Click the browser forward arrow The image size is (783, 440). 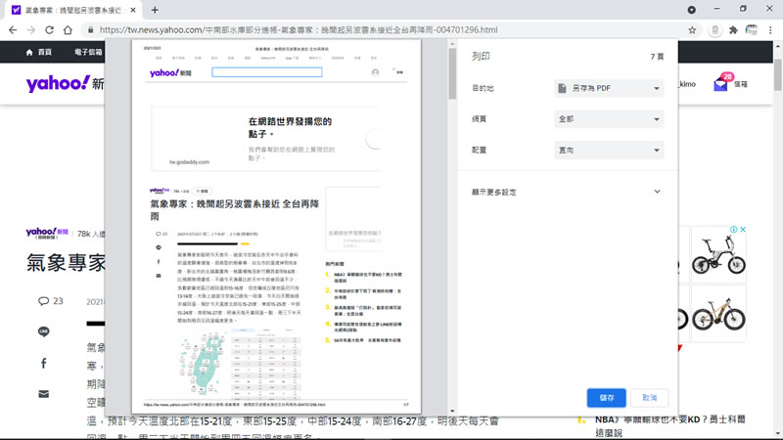(x=31, y=30)
